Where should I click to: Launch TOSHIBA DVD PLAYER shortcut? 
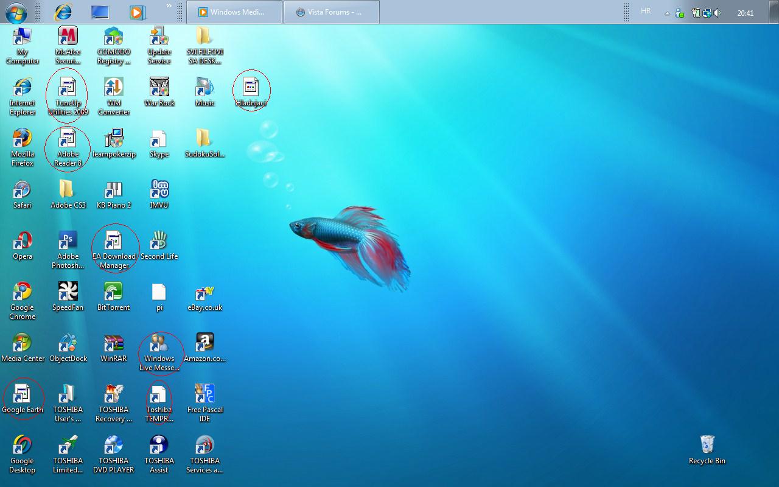114,455
